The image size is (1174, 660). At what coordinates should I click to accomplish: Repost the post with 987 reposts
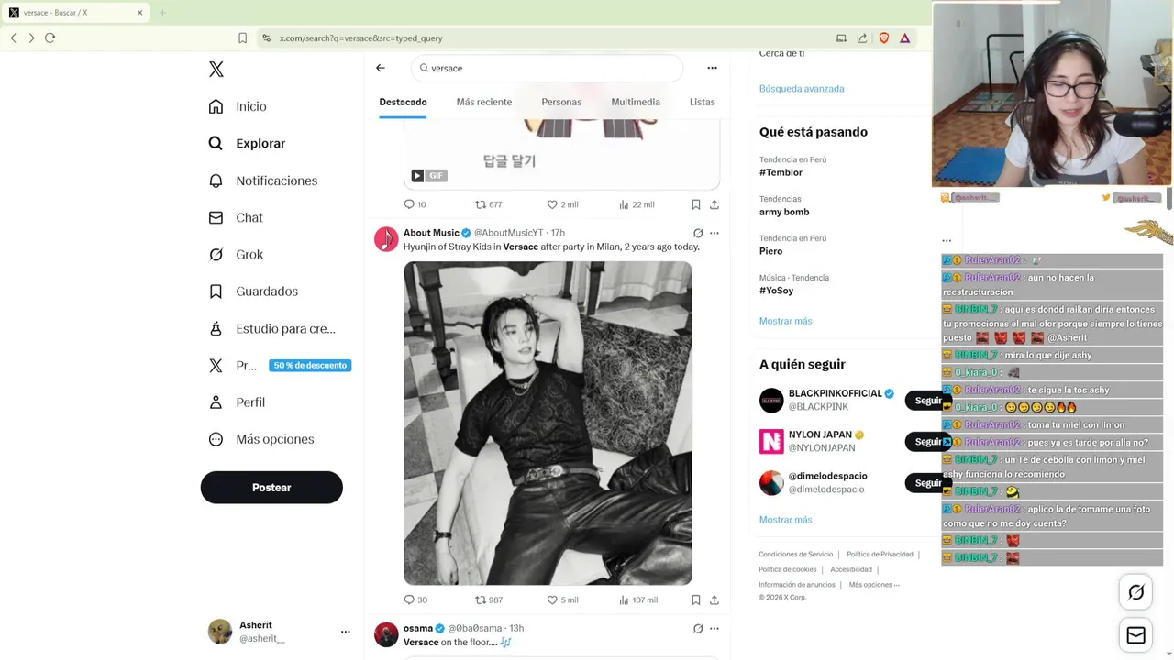click(x=488, y=599)
